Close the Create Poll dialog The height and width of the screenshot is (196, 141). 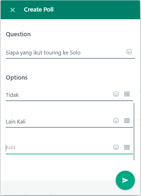click(x=12, y=10)
